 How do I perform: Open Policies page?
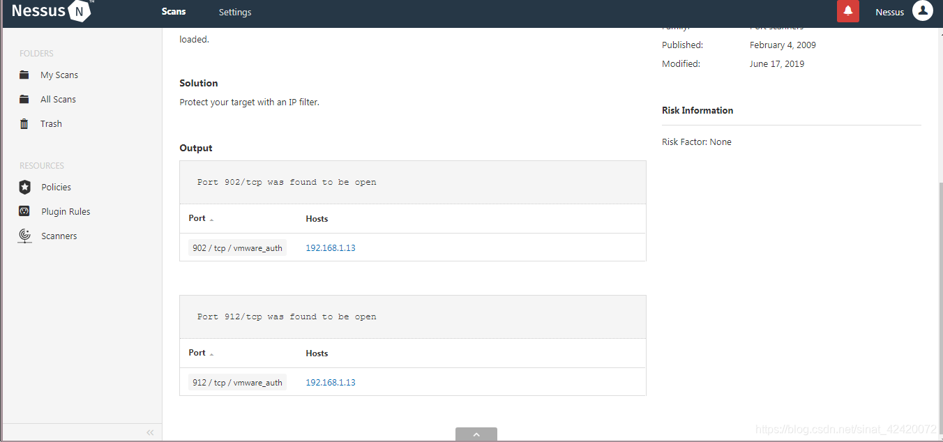tap(56, 187)
